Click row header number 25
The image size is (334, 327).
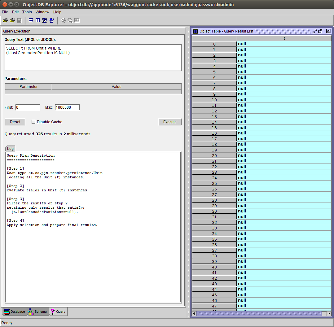[214, 183]
